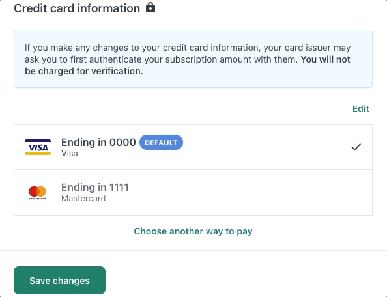387x297 pixels.
Task: Click the Visa label under 0000
Action: (70, 154)
